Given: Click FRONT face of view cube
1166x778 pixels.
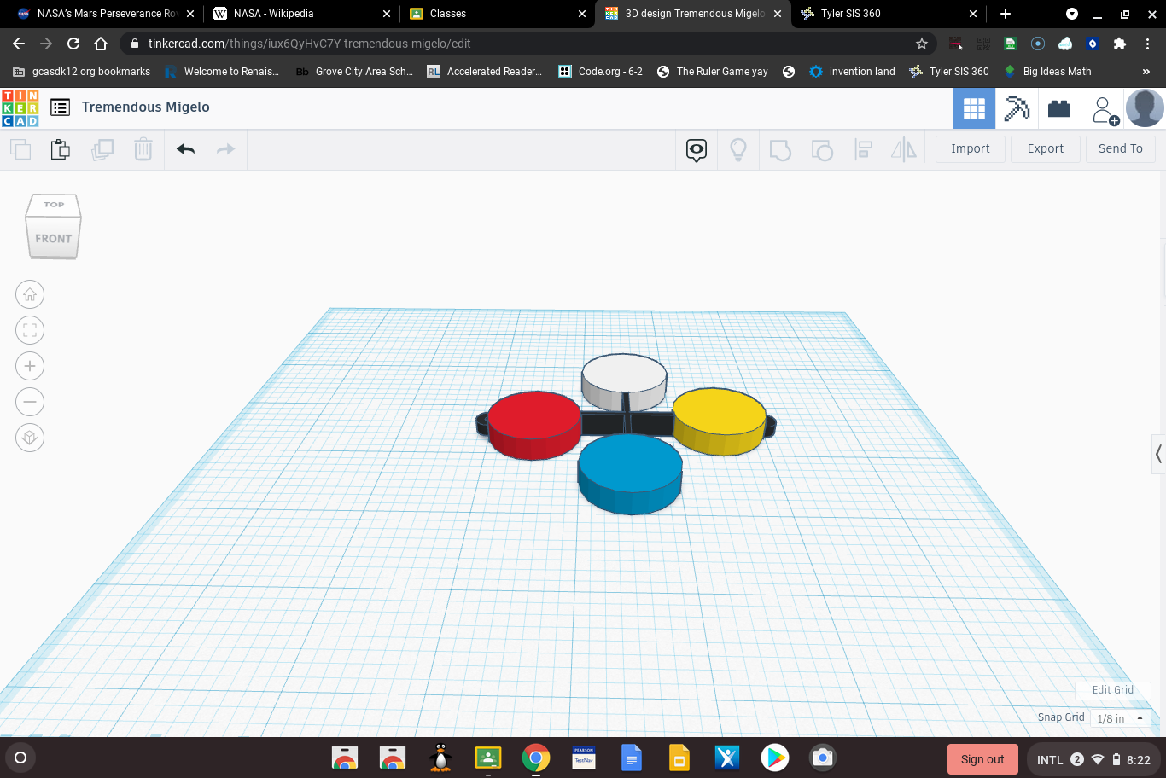Looking at the screenshot, I should coord(53,239).
